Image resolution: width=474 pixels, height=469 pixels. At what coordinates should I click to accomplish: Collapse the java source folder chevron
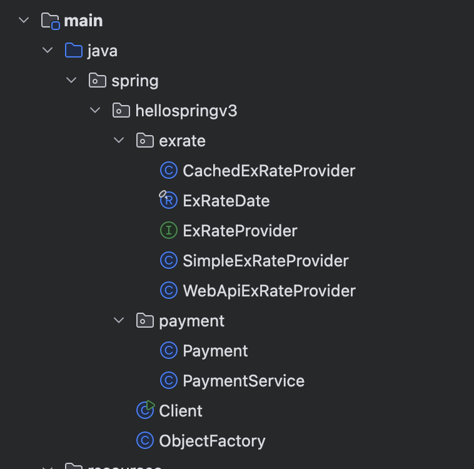click(48, 51)
